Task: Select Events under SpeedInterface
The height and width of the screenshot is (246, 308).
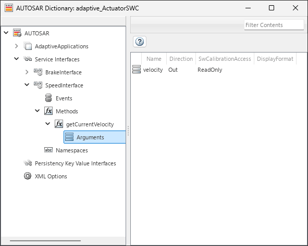Action: coord(64,98)
